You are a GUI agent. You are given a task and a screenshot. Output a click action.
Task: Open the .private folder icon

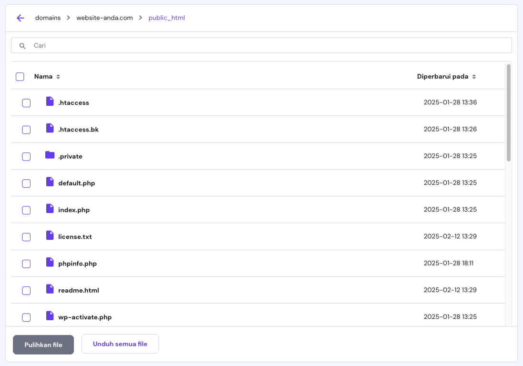point(49,156)
